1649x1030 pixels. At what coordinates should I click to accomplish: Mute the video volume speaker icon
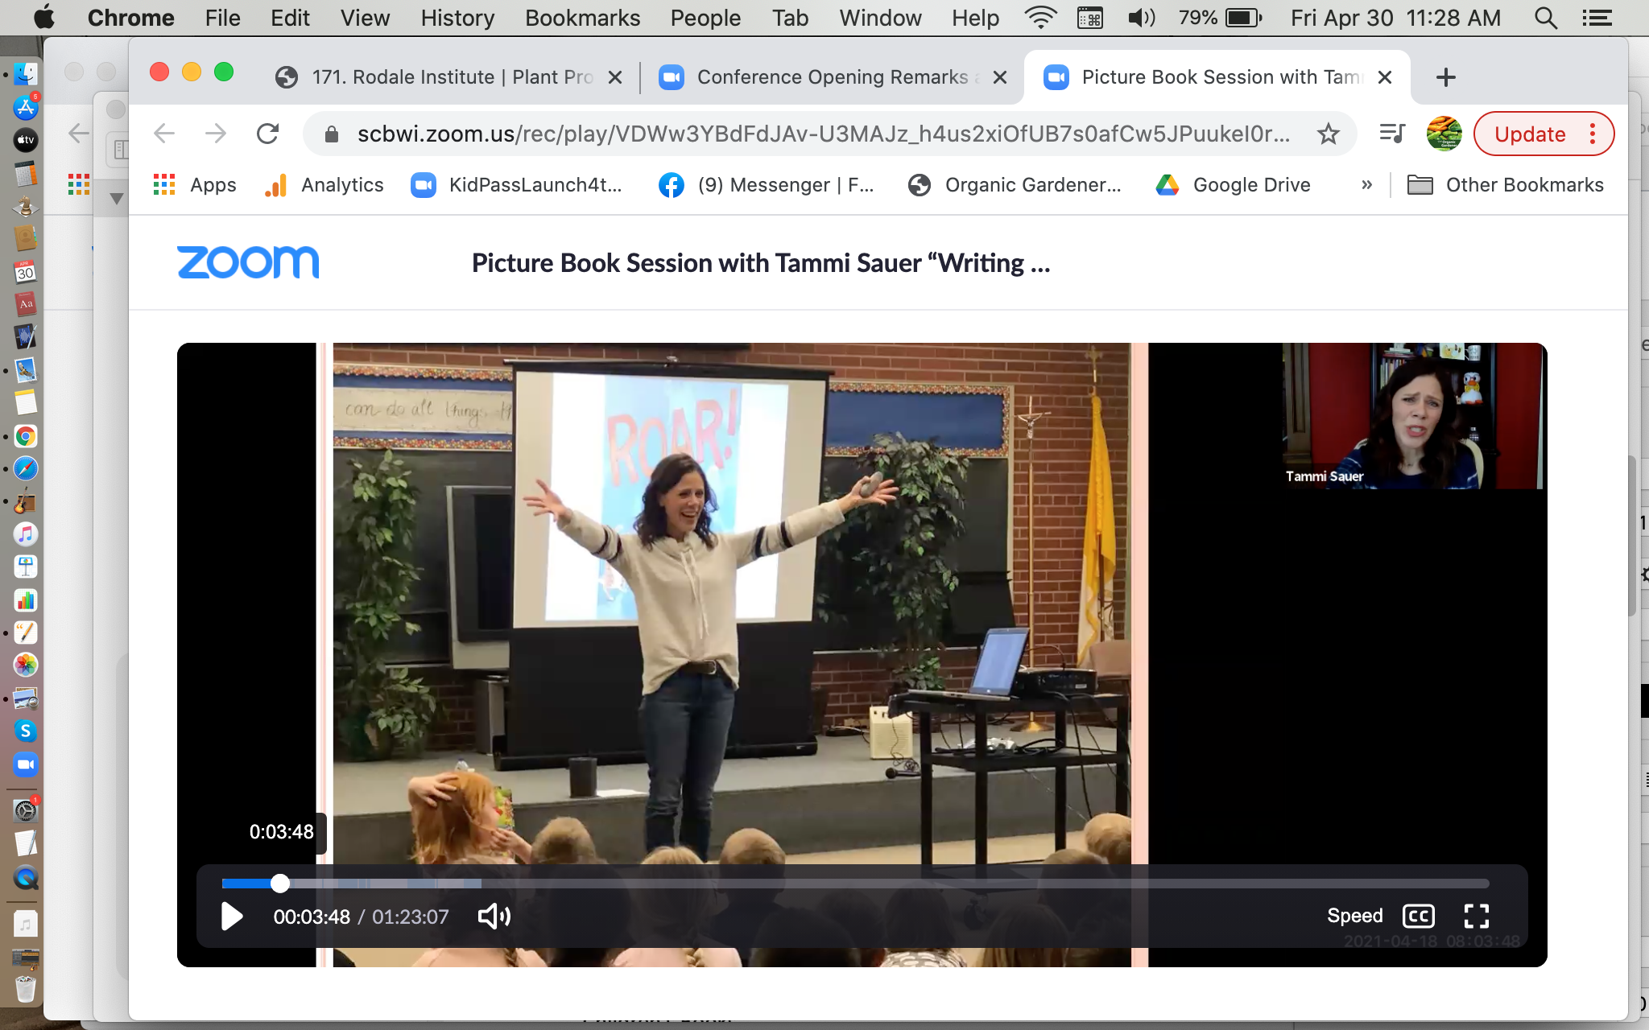point(494,916)
